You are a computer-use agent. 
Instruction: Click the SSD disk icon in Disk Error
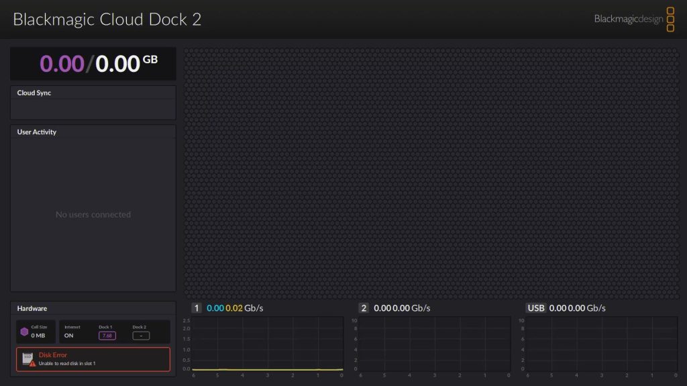[x=28, y=357]
